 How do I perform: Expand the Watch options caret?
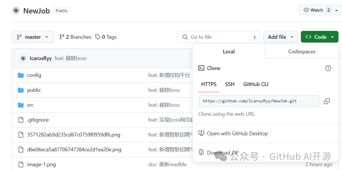click(x=336, y=10)
